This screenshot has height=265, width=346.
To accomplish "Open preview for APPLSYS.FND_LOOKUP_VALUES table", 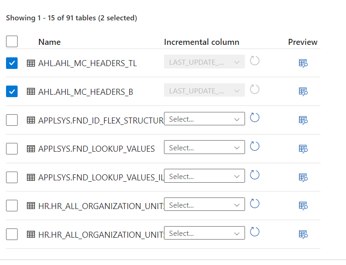I will (303, 148).
